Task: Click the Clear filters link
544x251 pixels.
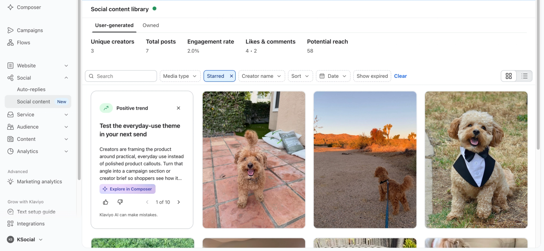Action: pyautogui.click(x=401, y=76)
